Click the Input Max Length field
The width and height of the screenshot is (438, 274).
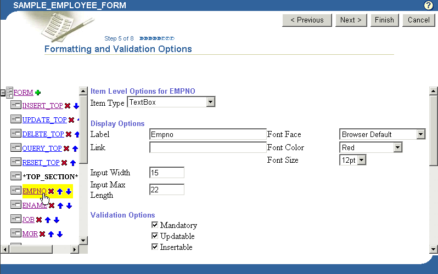(x=167, y=190)
